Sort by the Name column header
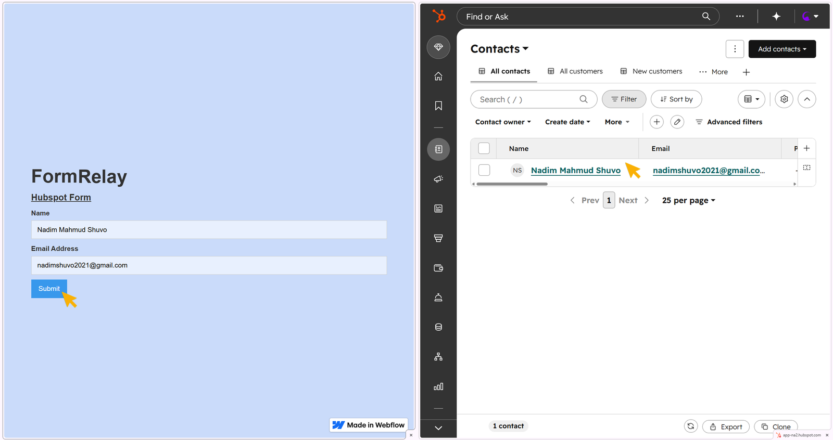Screen dimensions: 833x440 coord(519,149)
